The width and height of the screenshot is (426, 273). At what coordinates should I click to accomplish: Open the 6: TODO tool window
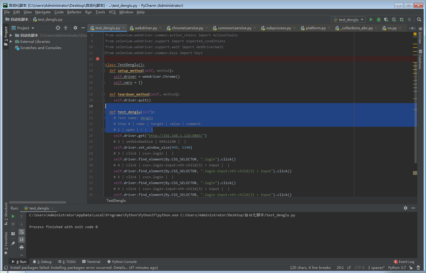[x=67, y=262]
